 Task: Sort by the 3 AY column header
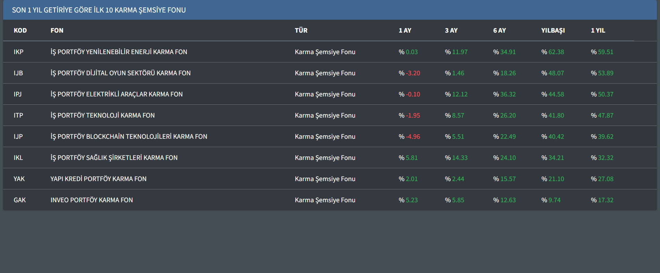coord(451,31)
